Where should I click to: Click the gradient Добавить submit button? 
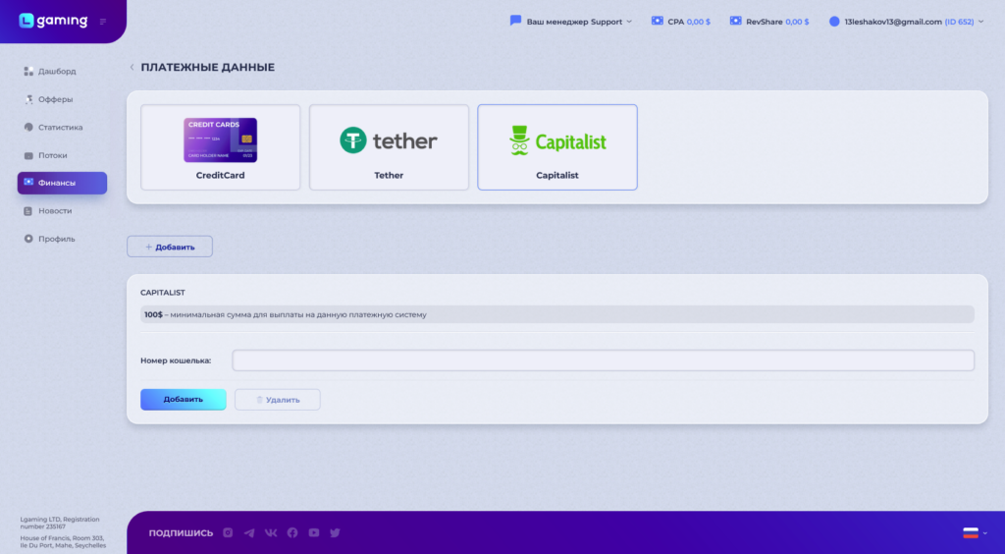pos(184,400)
